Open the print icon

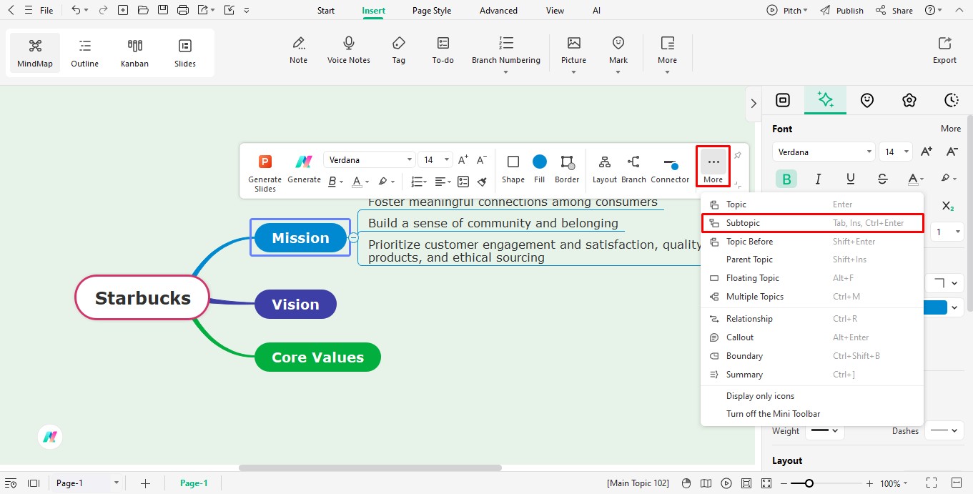[183, 10]
